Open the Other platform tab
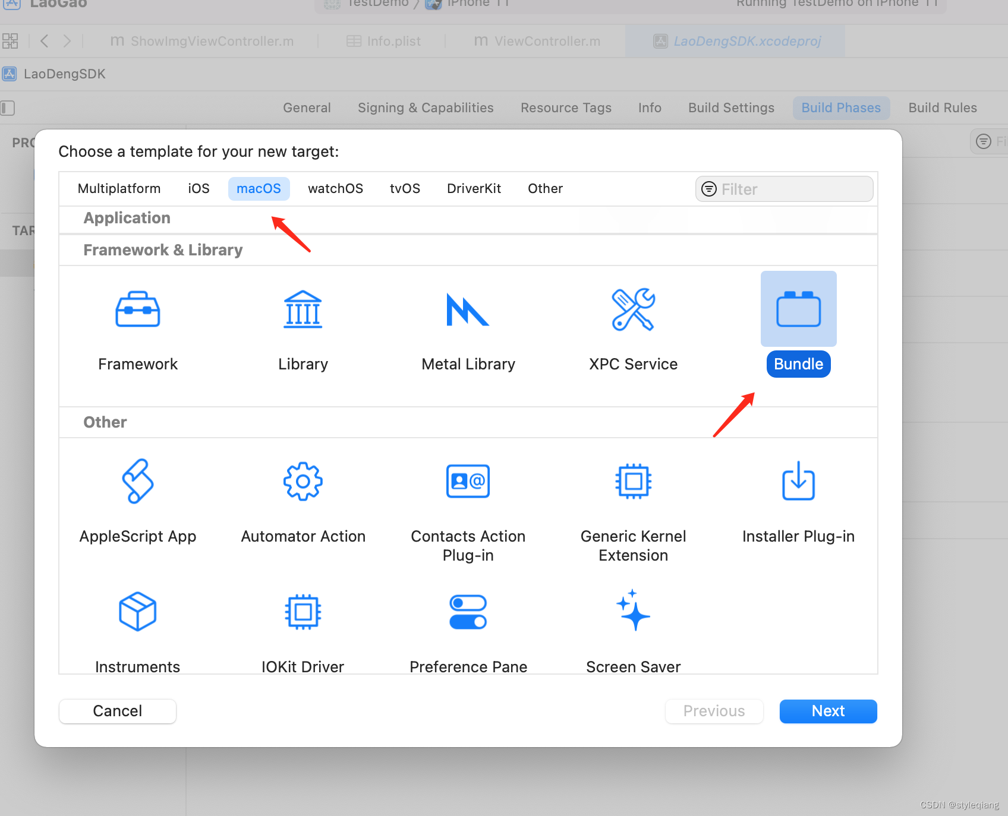The height and width of the screenshot is (816, 1008). [545, 189]
